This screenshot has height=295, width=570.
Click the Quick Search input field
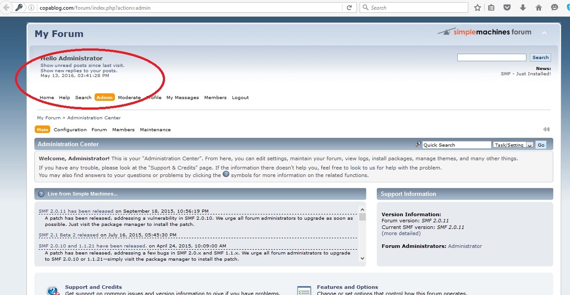[456, 145]
